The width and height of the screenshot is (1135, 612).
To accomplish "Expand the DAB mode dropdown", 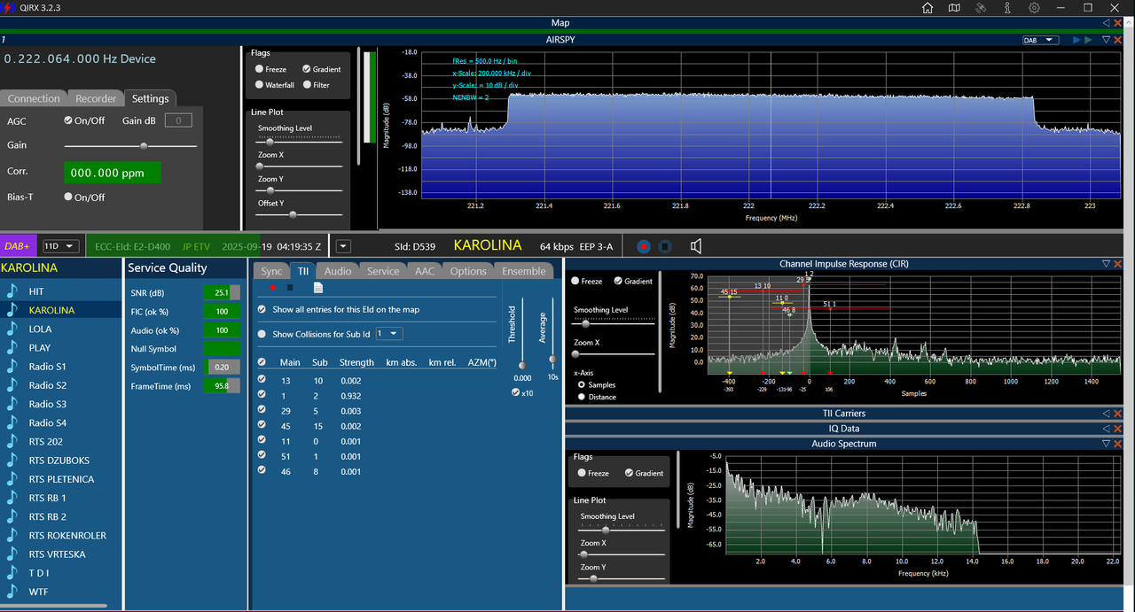I will 1040,40.
